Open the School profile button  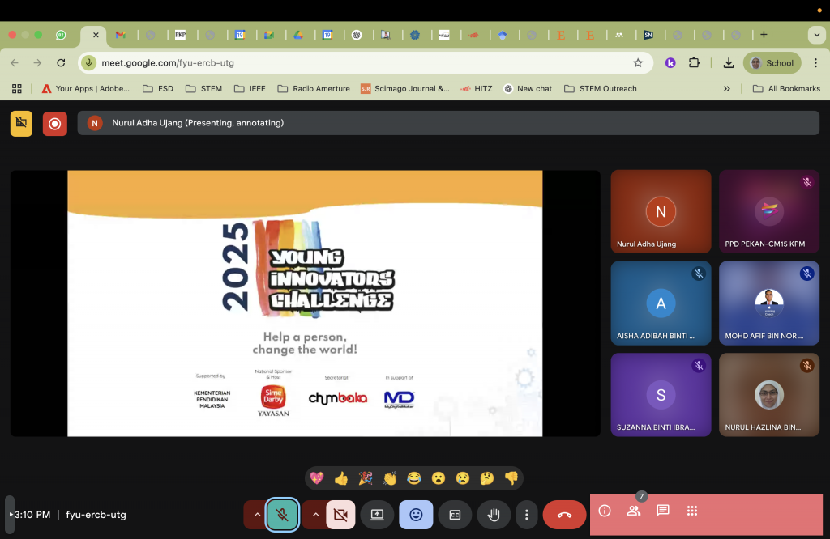click(x=772, y=63)
